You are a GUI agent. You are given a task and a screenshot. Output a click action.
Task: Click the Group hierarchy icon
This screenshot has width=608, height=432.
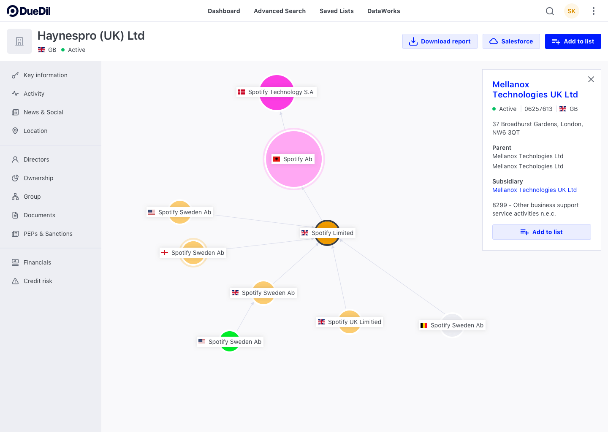point(15,197)
